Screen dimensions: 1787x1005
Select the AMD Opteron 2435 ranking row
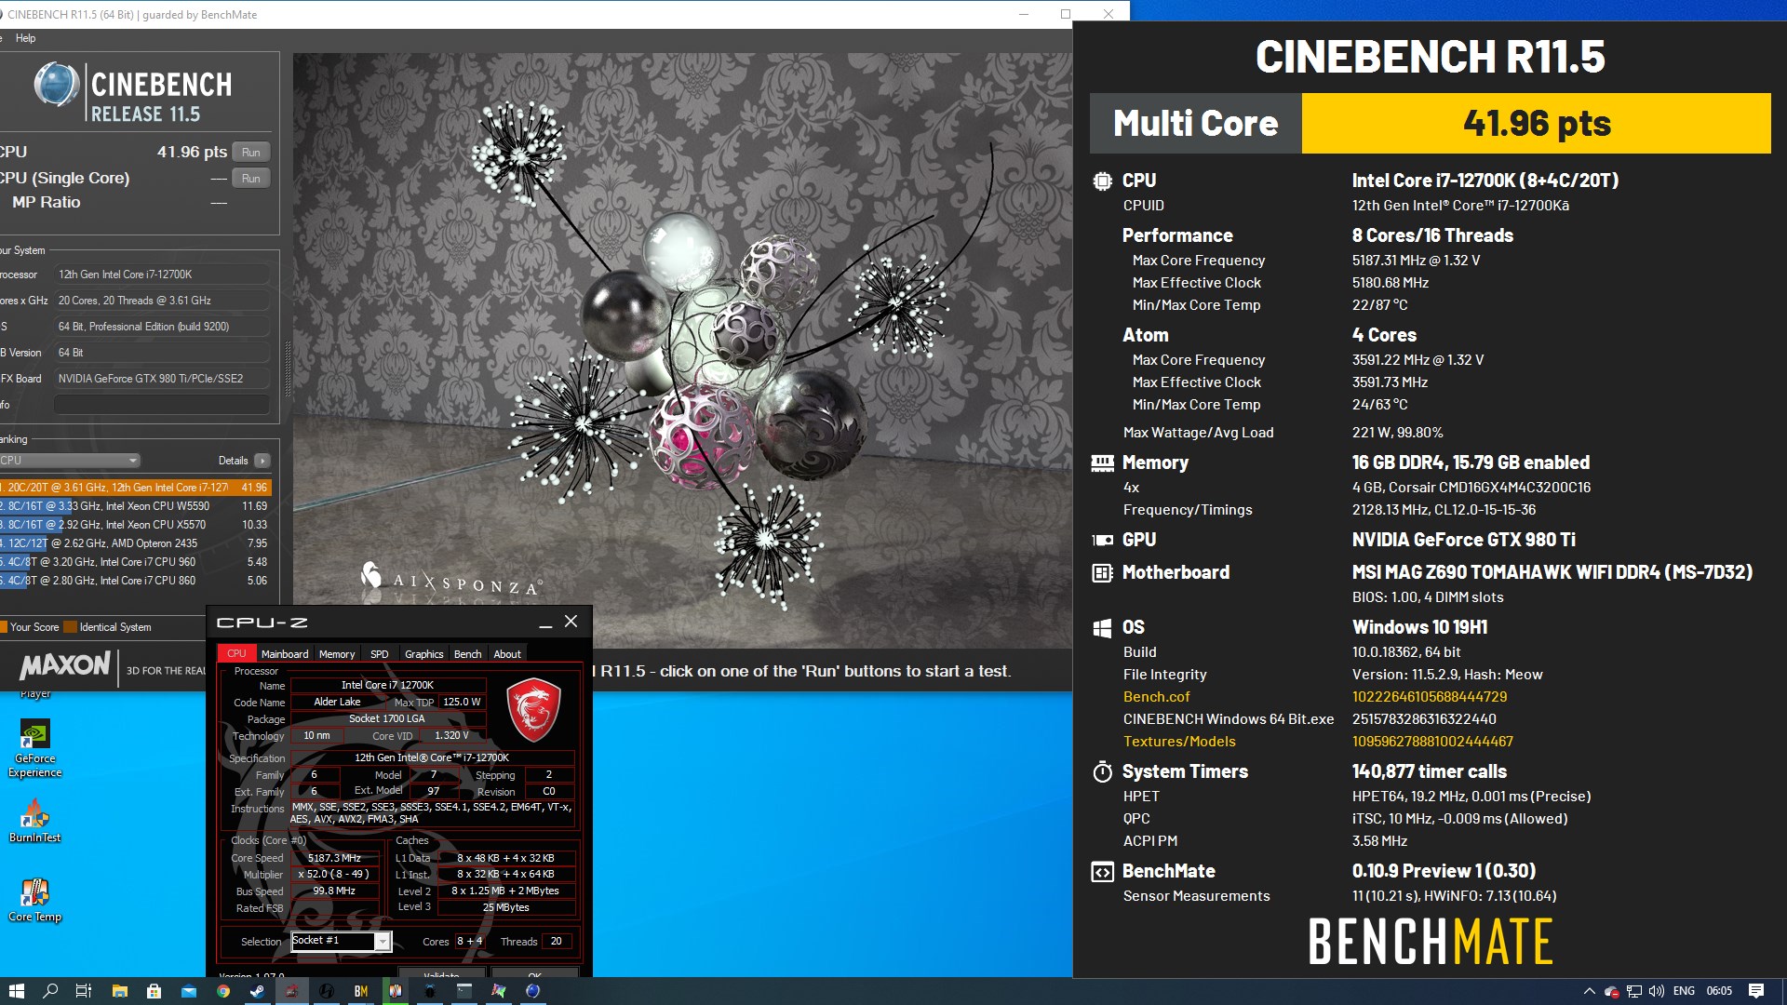[x=136, y=543]
